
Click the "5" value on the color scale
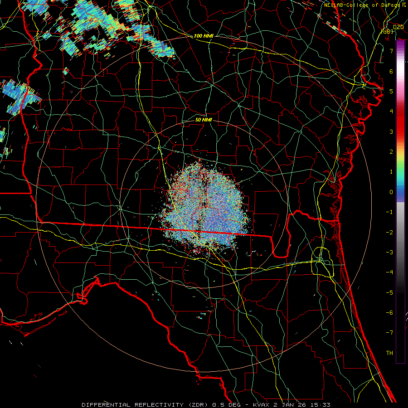click(x=391, y=91)
